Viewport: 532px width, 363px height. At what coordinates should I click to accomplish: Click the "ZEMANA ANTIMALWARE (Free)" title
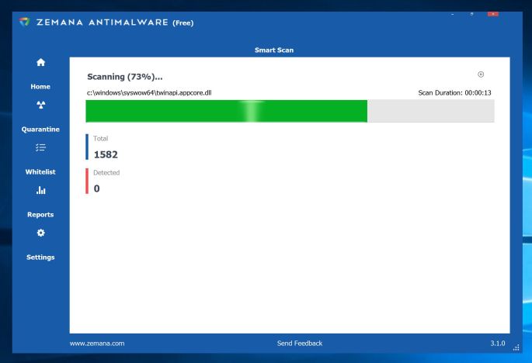[115, 22]
